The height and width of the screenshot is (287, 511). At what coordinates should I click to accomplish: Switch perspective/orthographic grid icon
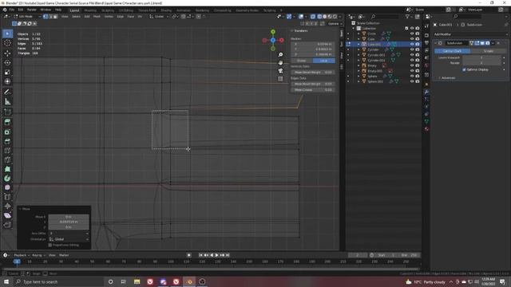[x=280, y=79]
